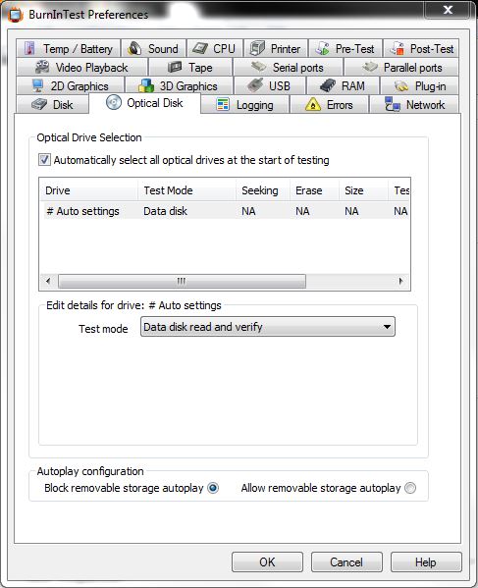Click the USB plug icon on USB tab

pos(255,85)
